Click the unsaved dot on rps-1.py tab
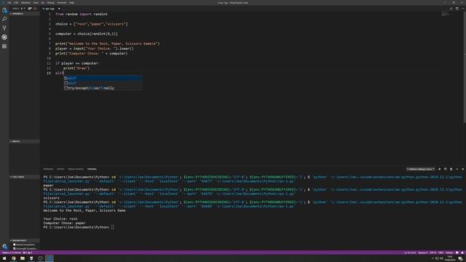The width and height of the screenshot is (466, 262). 59,9
